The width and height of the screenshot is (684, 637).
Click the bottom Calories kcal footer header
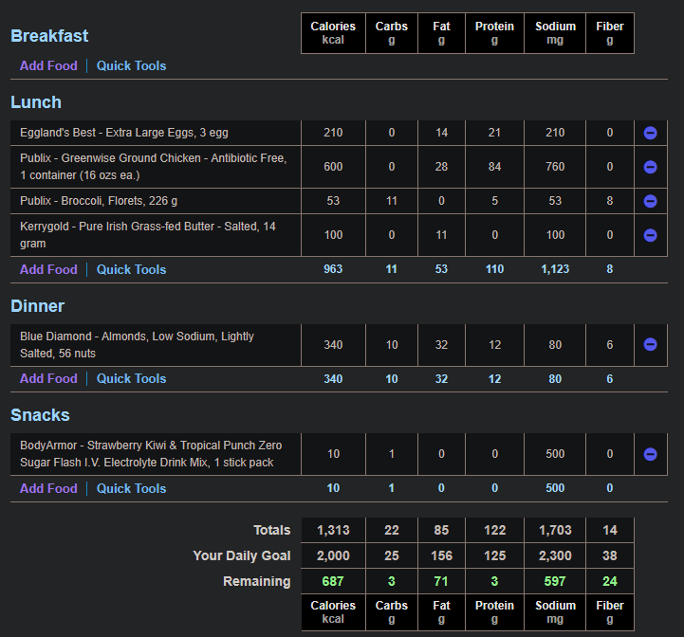(x=333, y=612)
